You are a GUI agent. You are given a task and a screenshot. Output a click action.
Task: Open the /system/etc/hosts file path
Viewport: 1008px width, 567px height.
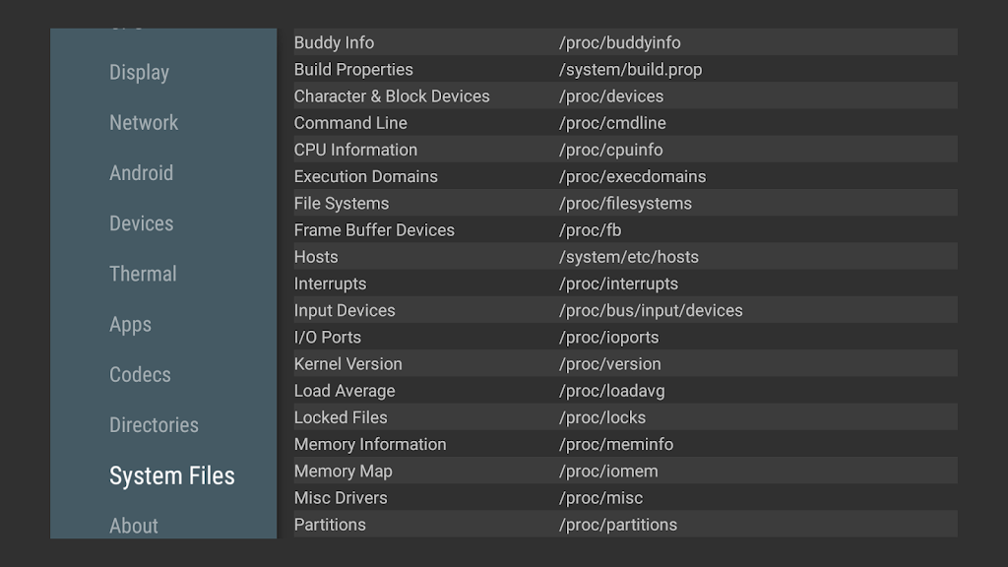pos(628,257)
